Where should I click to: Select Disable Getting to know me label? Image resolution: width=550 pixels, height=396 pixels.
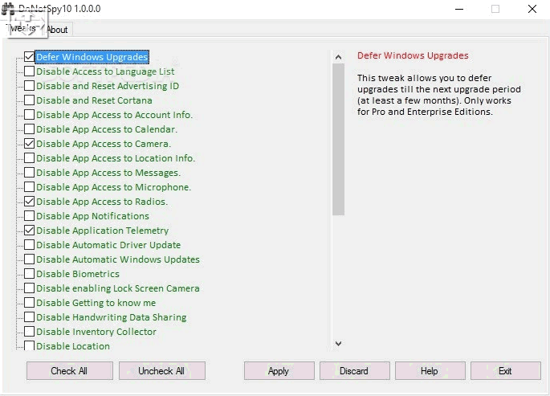point(96,303)
